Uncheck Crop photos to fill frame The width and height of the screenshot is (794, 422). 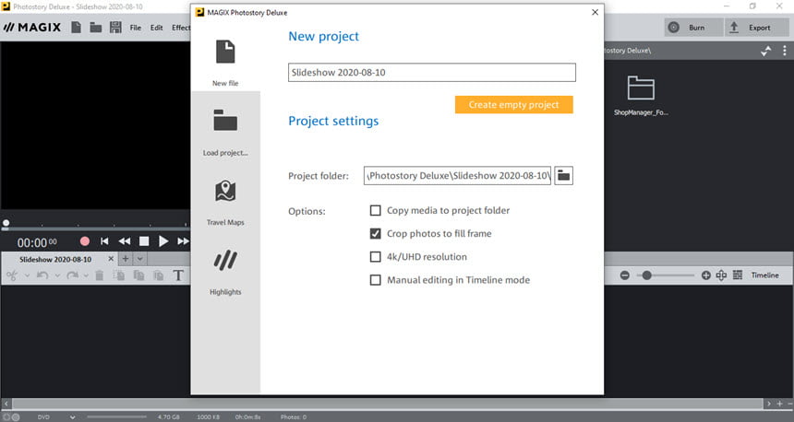point(375,233)
